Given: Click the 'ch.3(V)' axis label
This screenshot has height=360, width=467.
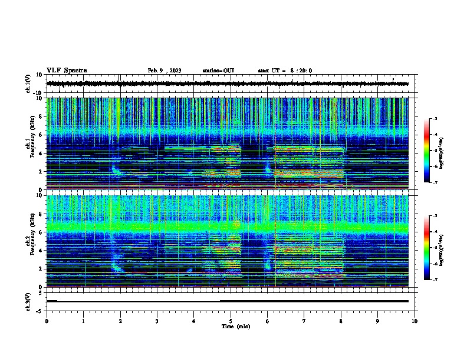Looking at the screenshot, I should click(x=28, y=302).
